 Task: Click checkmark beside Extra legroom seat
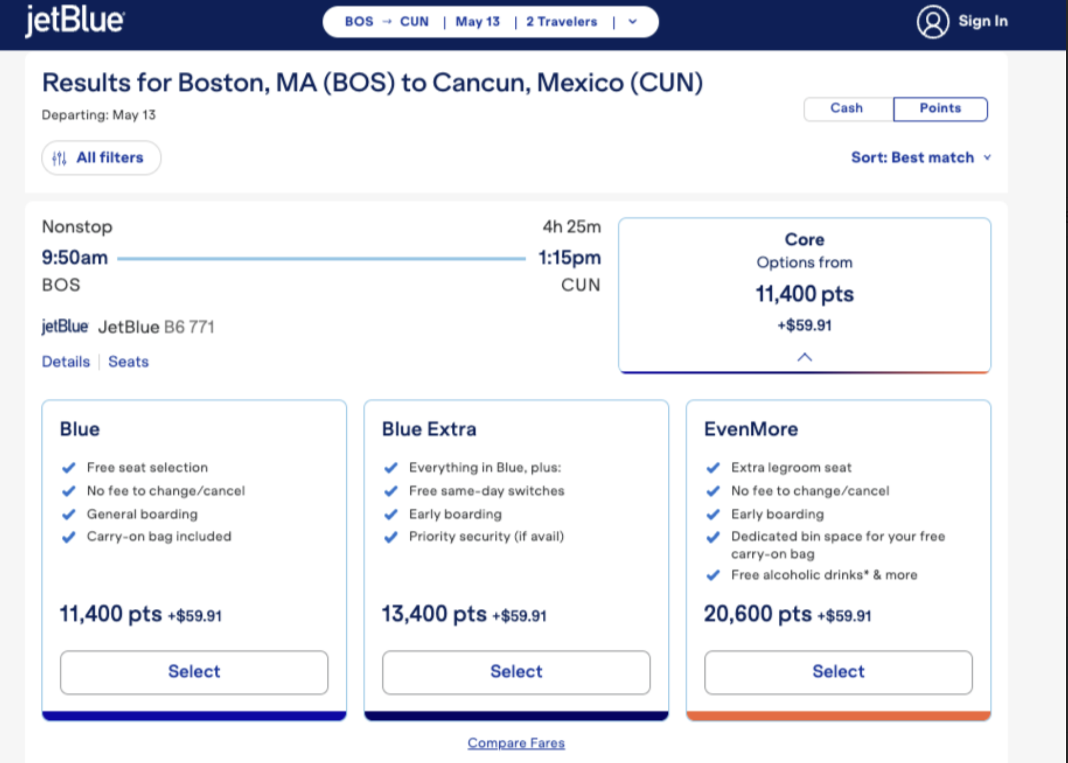713,468
